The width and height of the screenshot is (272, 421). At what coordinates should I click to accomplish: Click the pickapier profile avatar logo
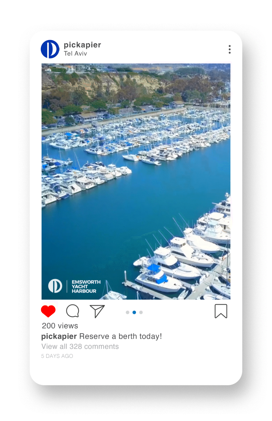click(x=50, y=49)
